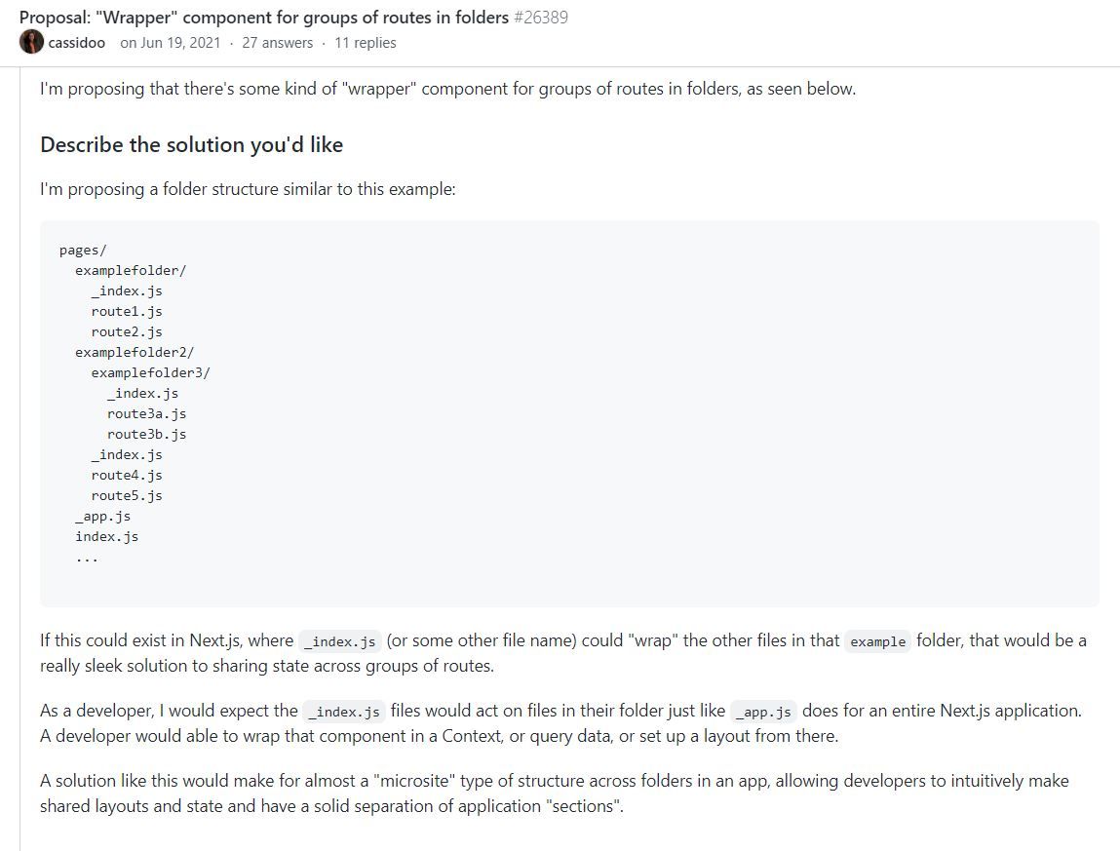
Task: Click the pages/ line in the code block
Action: [83, 251]
